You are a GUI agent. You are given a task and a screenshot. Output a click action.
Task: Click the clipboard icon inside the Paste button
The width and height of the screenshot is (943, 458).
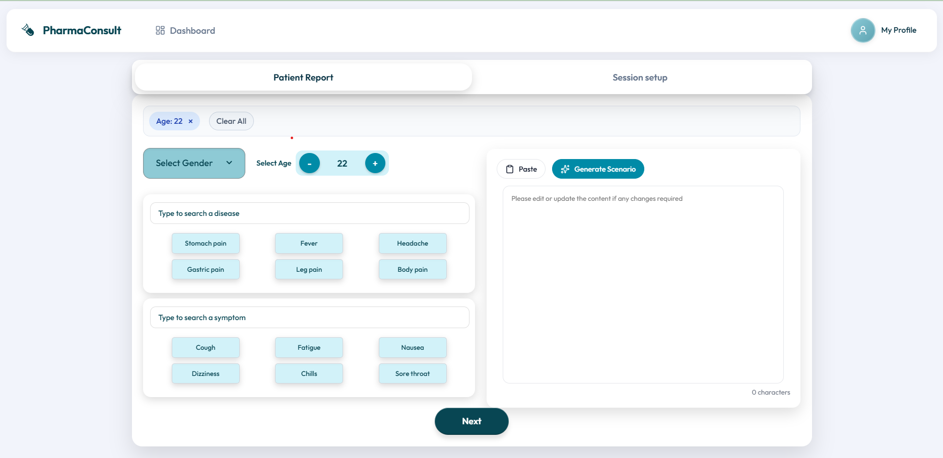pos(510,169)
